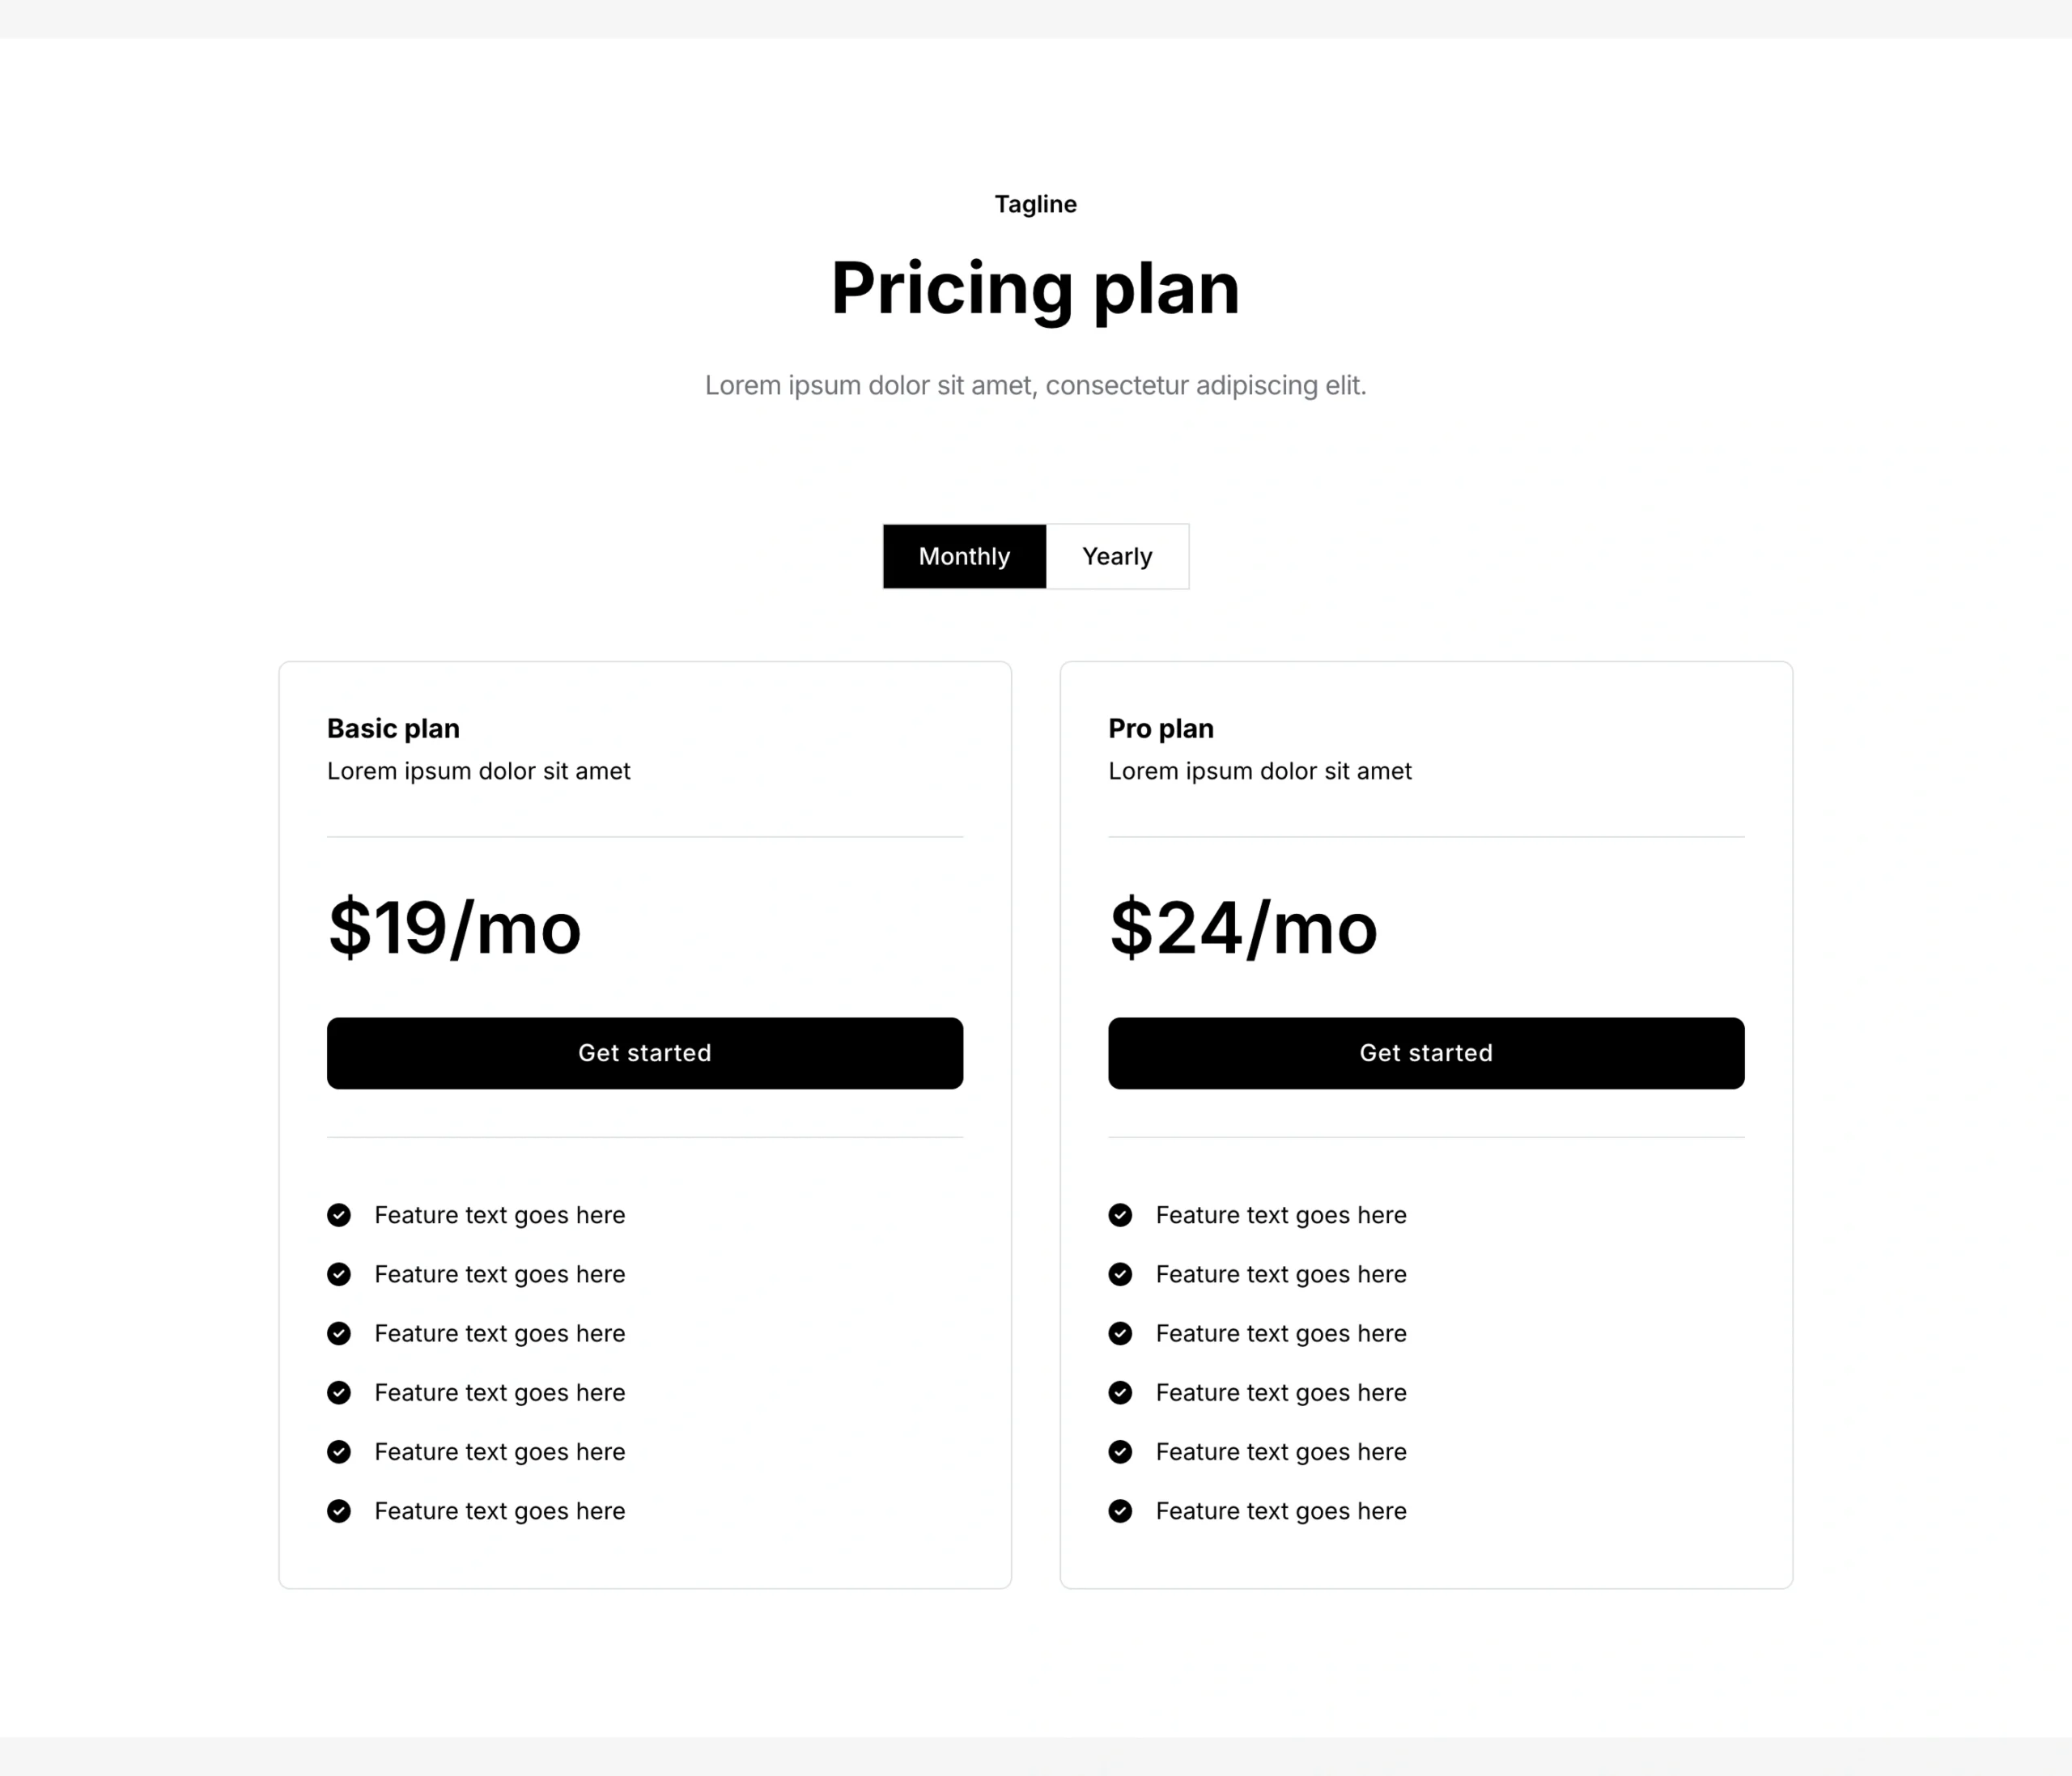Screen dimensions: 2072x1776
Task: Click third feature text in Basic plan
Action: (x=500, y=1333)
